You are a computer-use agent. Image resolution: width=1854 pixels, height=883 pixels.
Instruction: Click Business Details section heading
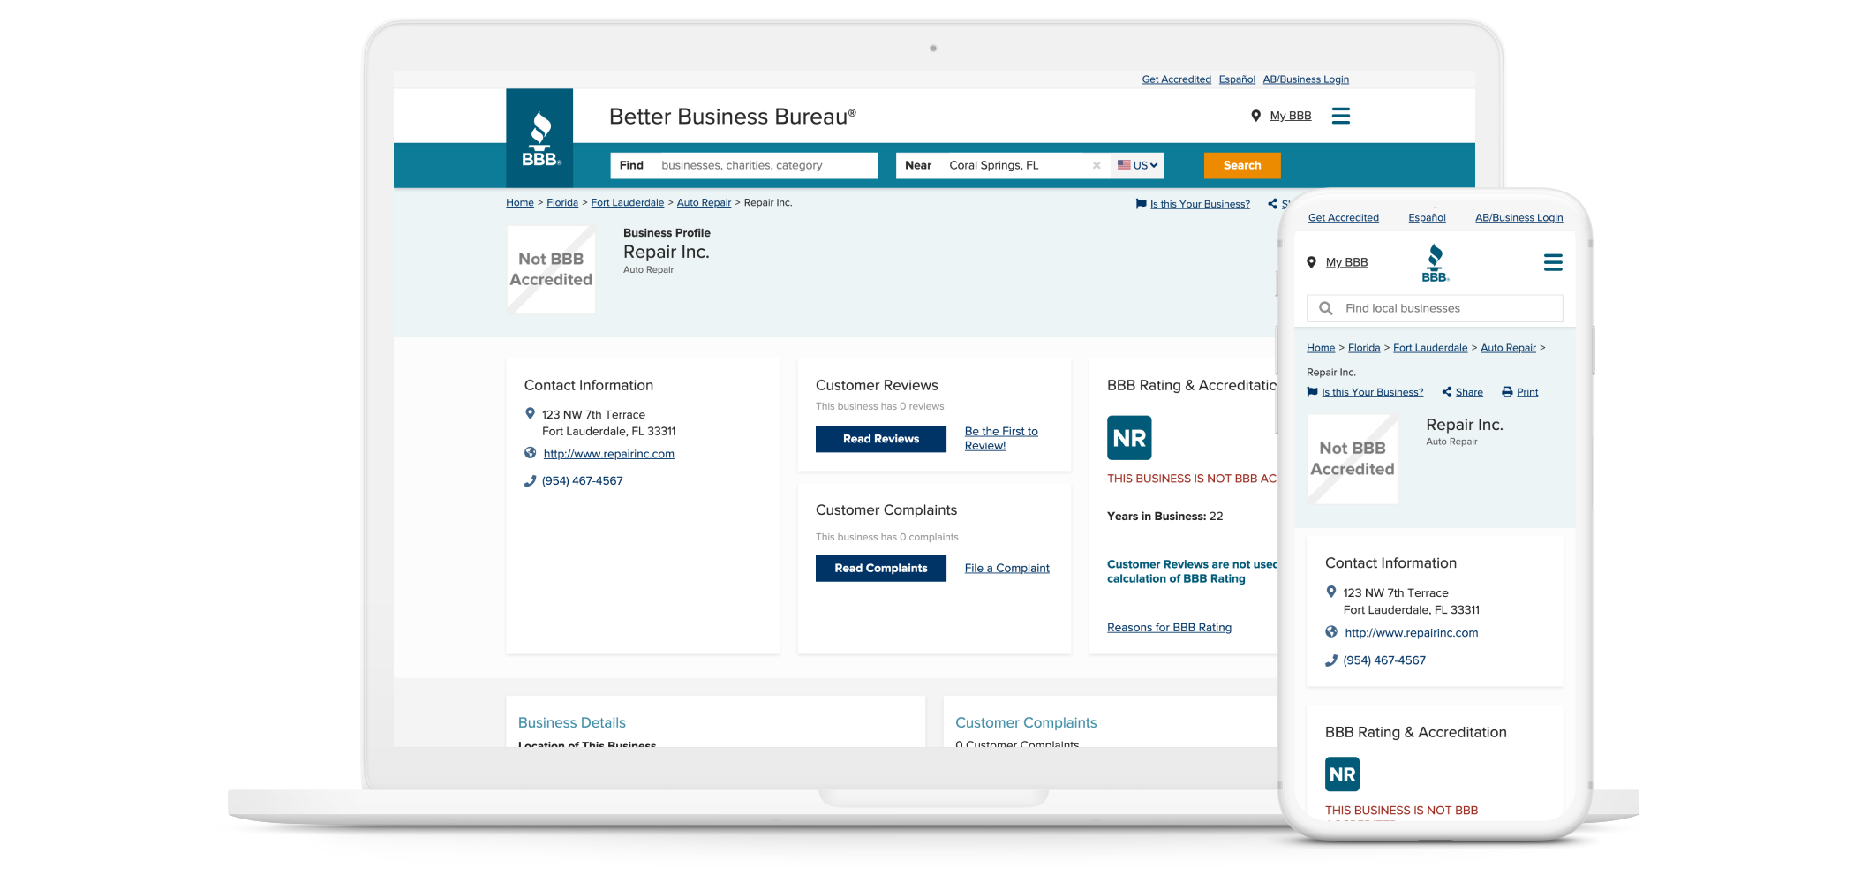click(572, 722)
